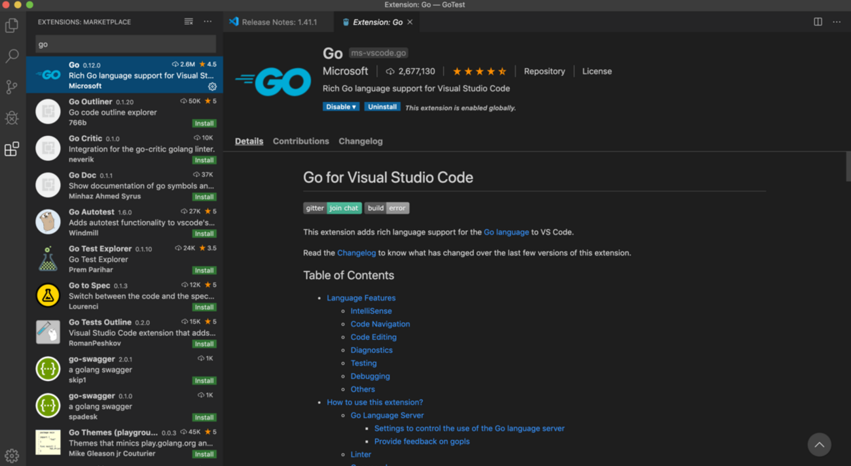
Task: Click the Uninstall button
Action: [382, 107]
